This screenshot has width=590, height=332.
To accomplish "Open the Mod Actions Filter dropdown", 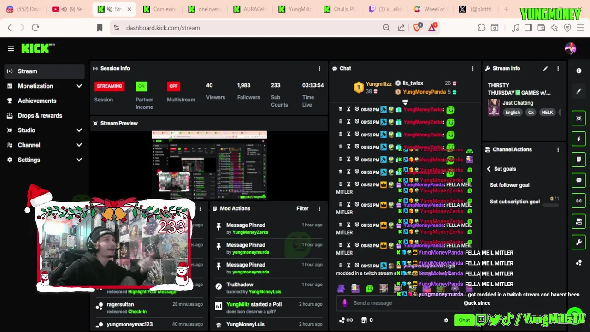I will click(x=302, y=208).
